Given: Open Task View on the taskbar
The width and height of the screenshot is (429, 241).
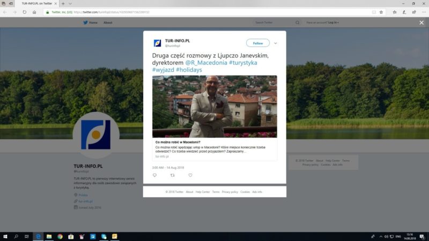Looking at the screenshot, I should click(26, 236).
